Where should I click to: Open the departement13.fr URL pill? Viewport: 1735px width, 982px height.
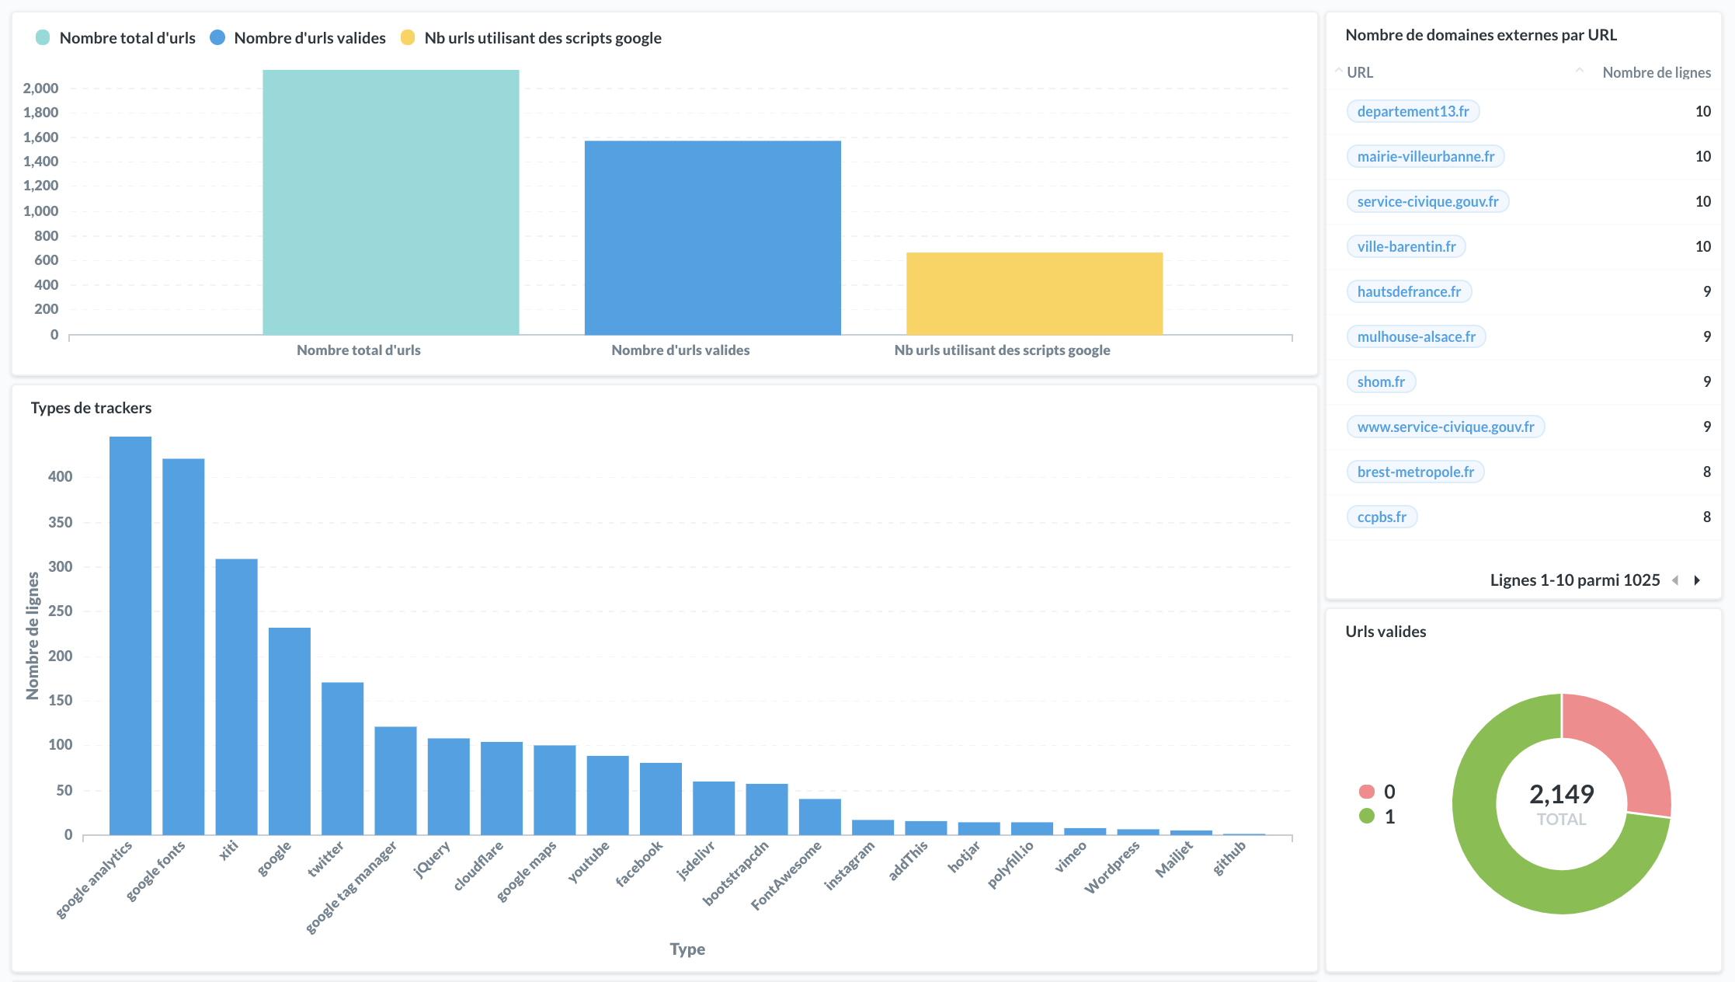(1413, 111)
